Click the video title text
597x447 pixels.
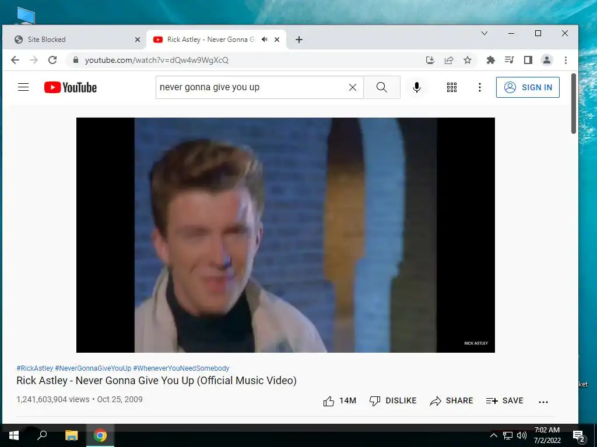[156, 381]
